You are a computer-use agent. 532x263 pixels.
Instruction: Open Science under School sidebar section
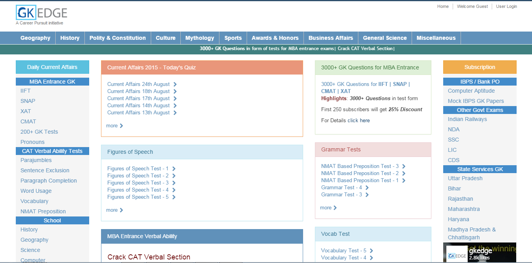click(30, 250)
